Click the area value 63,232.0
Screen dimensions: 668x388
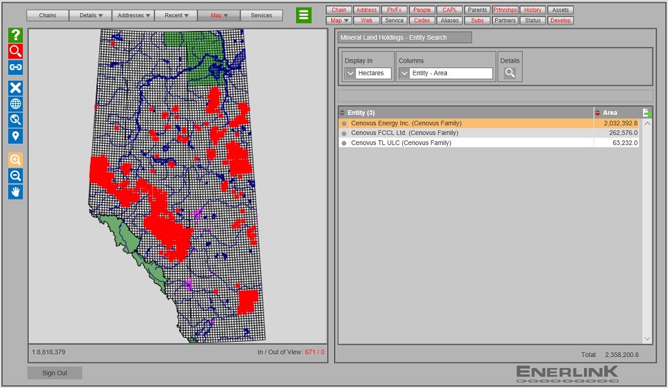pyautogui.click(x=625, y=143)
